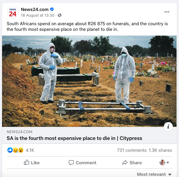This screenshot has height=177, width=179.
Task: View the 731 comments link
Action: (x=132, y=150)
